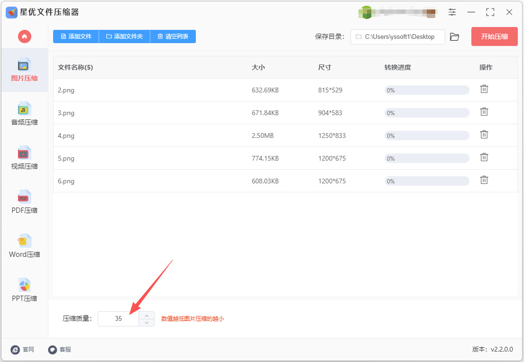The image size is (524, 362).
Task: Switch to 视频压缩 video compression
Action: pos(24,158)
